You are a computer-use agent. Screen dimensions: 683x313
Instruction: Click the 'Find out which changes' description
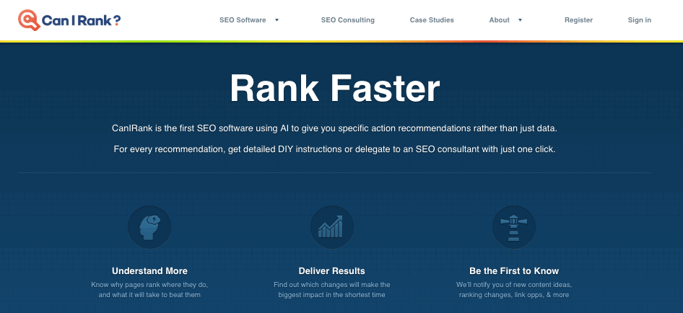(331, 290)
